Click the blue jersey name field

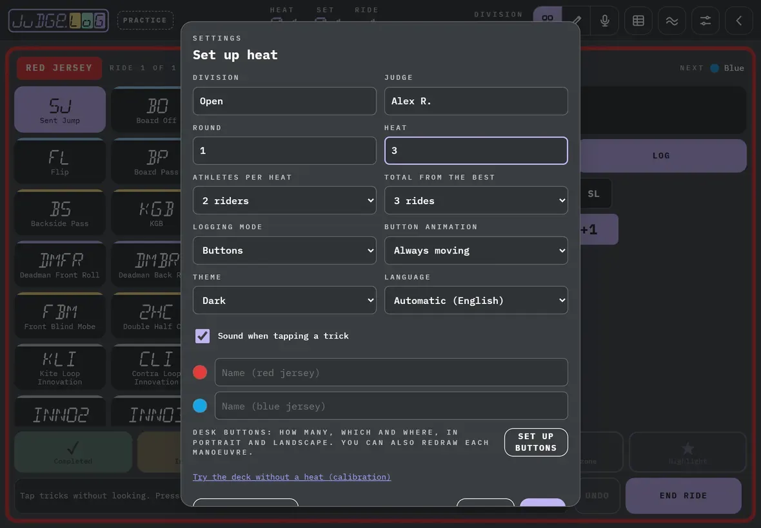[x=391, y=406]
